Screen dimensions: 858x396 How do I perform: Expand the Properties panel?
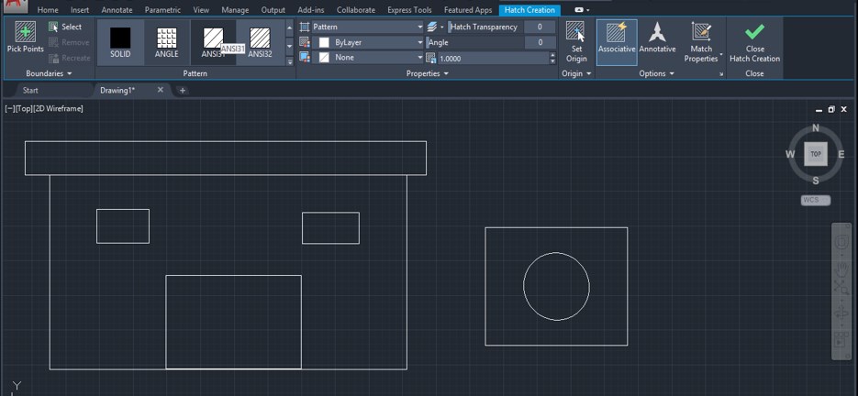[427, 73]
